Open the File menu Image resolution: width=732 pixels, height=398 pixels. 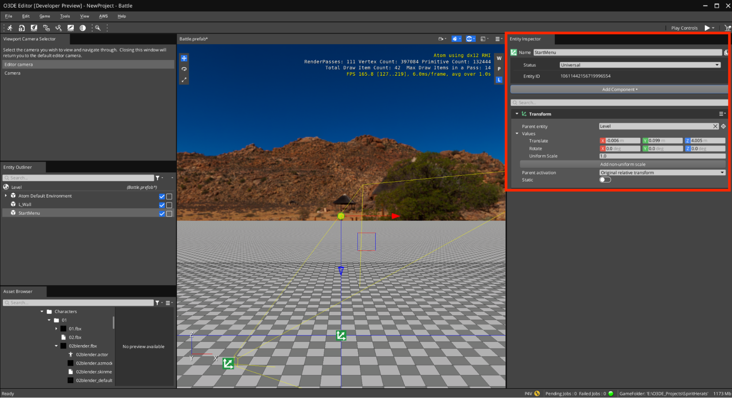[x=8, y=16]
